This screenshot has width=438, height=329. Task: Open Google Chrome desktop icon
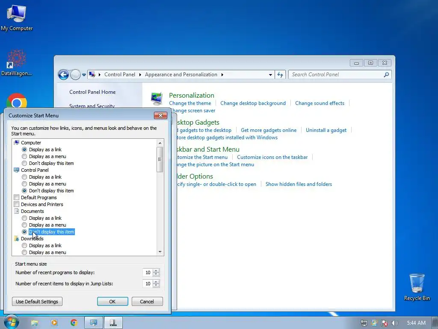(17, 101)
